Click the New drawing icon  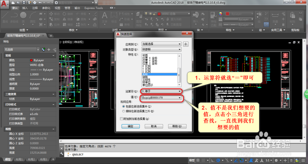13,2
